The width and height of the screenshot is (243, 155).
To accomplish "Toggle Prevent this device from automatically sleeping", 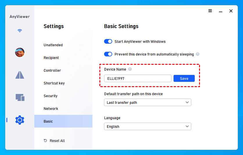I will [x=108, y=54].
